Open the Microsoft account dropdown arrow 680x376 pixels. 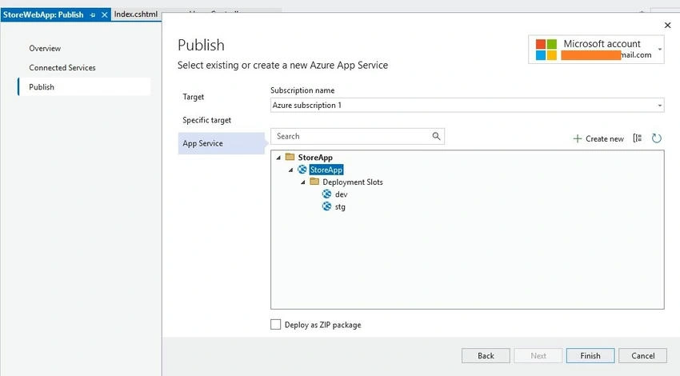660,50
